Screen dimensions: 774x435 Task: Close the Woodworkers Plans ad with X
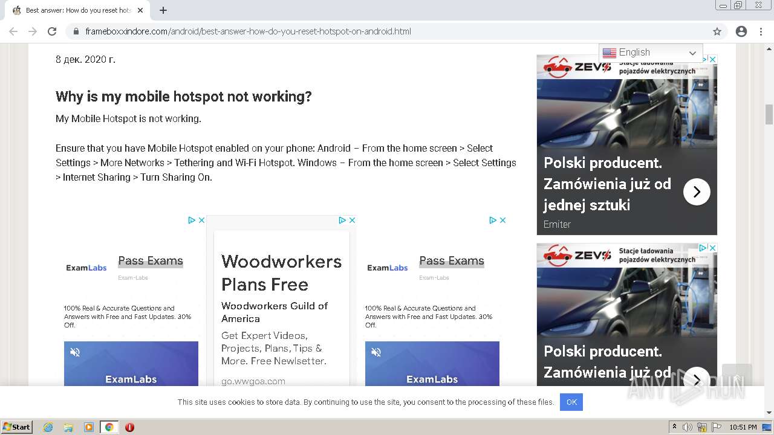(x=353, y=221)
